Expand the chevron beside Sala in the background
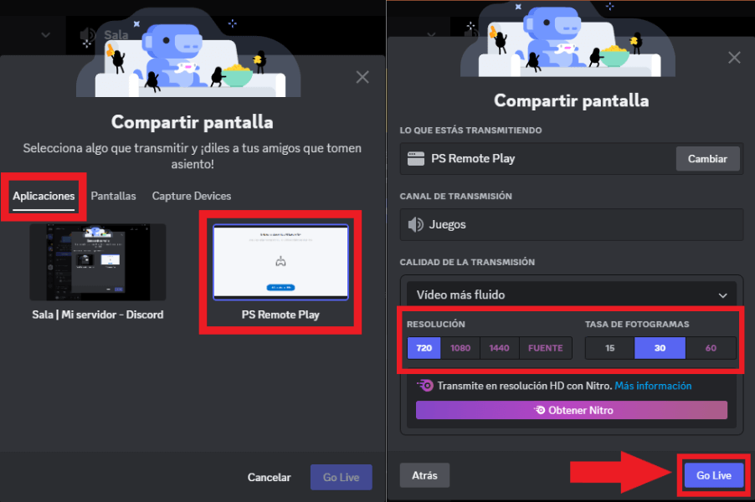 46,34
